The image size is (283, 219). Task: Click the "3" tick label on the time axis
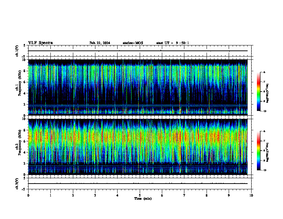click(x=95, y=195)
